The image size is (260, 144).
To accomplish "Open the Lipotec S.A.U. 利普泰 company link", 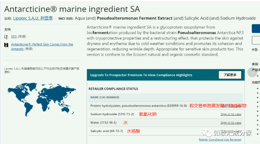I will click(x=33, y=18).
